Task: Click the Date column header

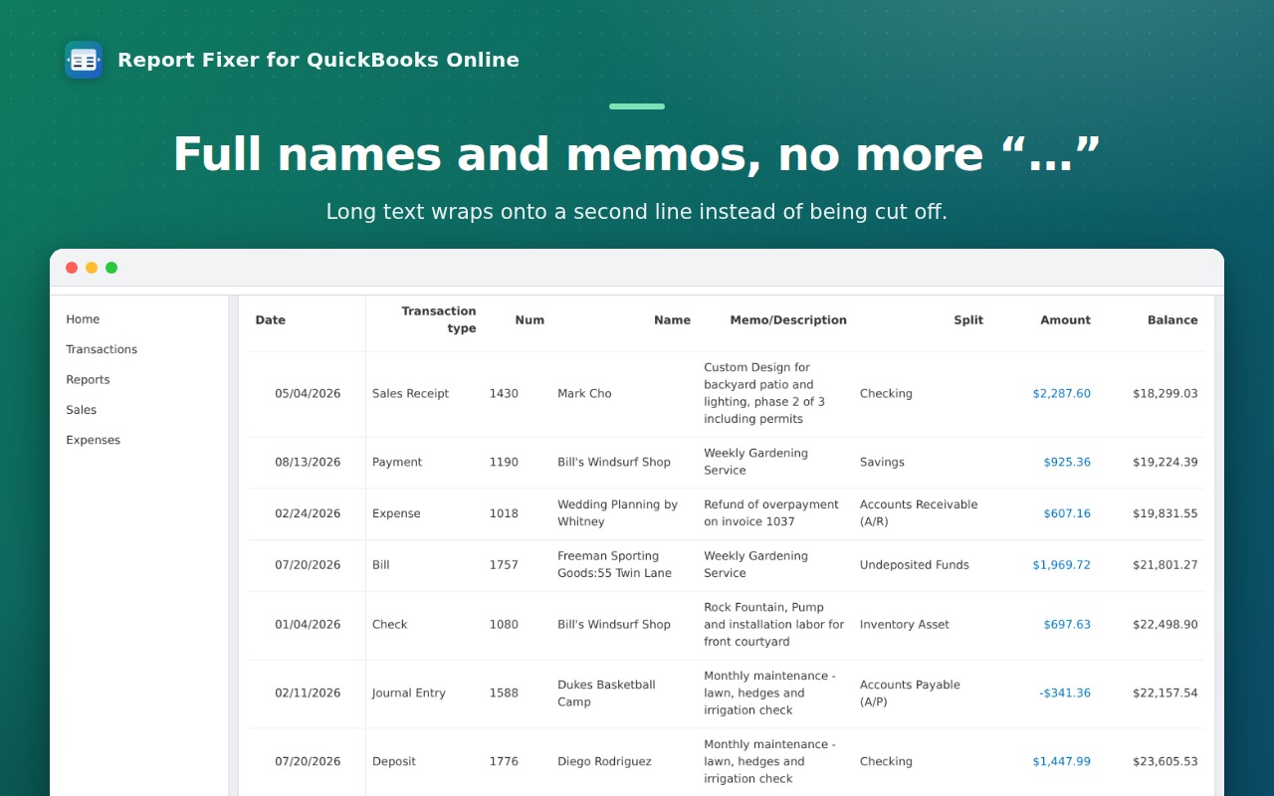Action: tap(271, 320)
